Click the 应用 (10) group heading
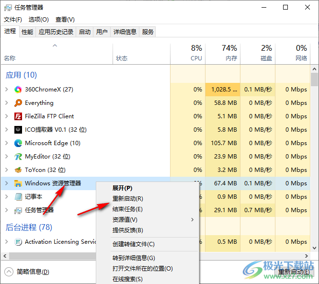 click(21, 75)
